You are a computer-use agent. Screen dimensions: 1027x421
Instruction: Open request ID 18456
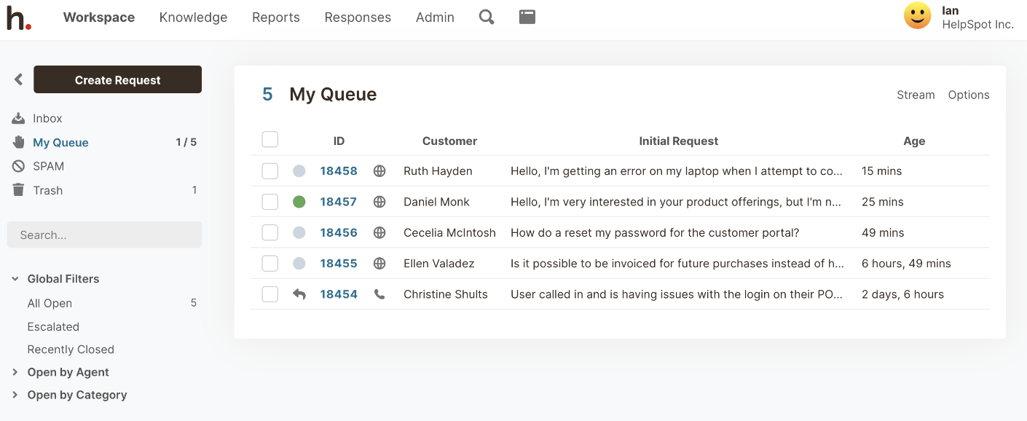point(339,233)
